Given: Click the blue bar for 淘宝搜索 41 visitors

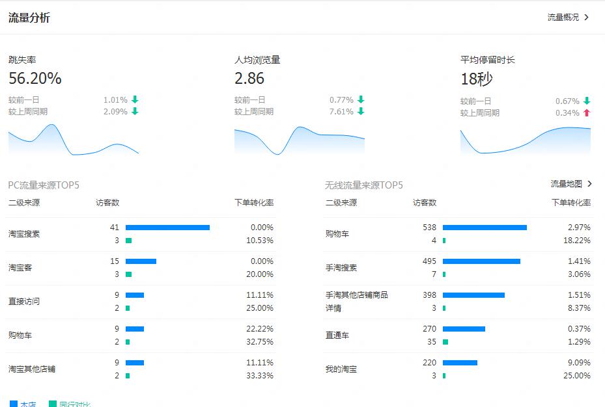Looking at the screenshot, I should (x=167, y=228).
